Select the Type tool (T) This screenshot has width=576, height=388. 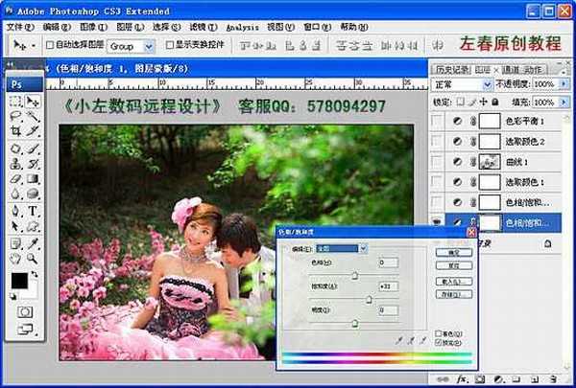pos(33,210)
